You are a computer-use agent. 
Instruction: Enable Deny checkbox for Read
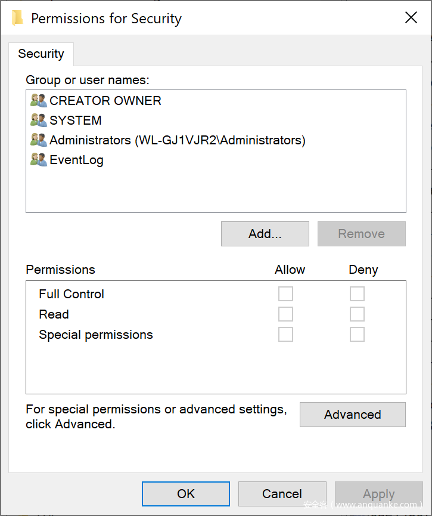[357, 314]
